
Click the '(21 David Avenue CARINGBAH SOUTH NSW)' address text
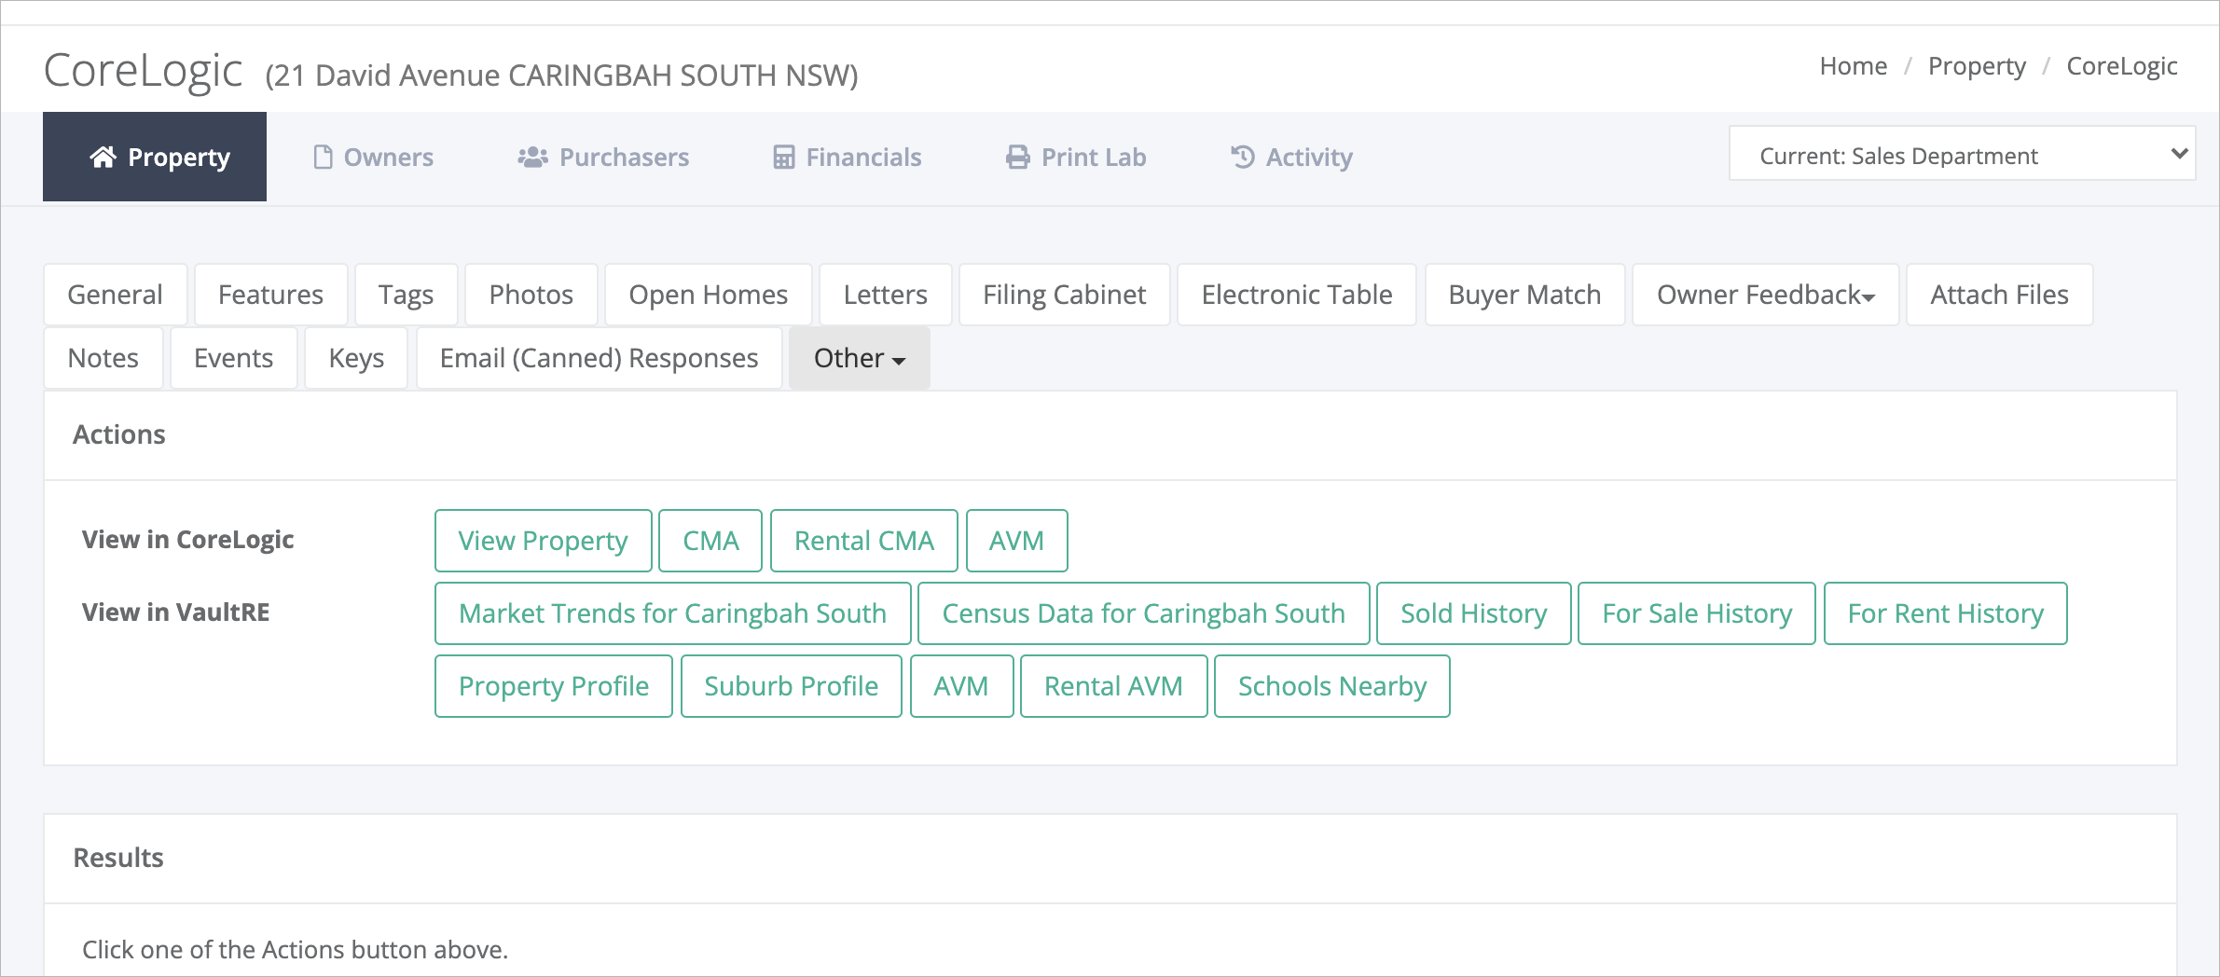point(561,75)
